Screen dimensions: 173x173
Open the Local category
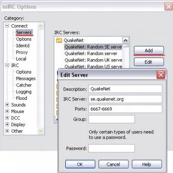(x=21, y=59)
